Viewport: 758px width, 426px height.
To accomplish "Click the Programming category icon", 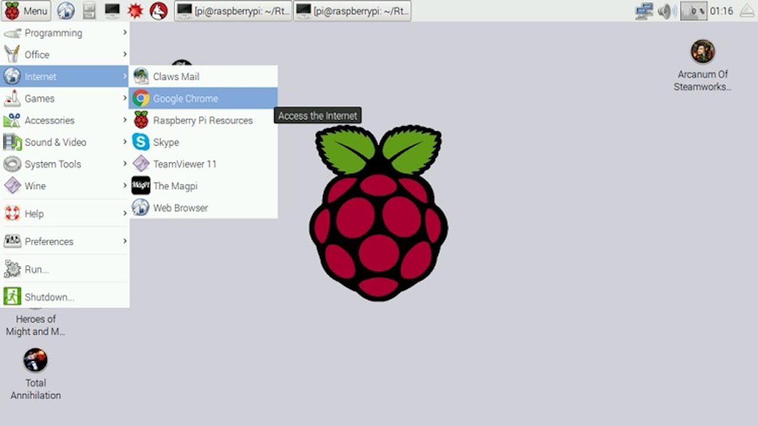I will coord(12,33).
